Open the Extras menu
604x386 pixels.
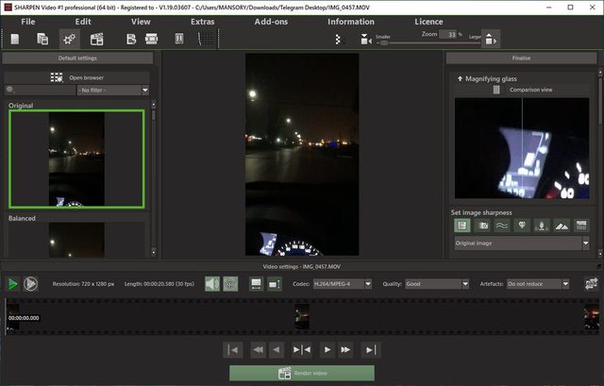point(202,21)
